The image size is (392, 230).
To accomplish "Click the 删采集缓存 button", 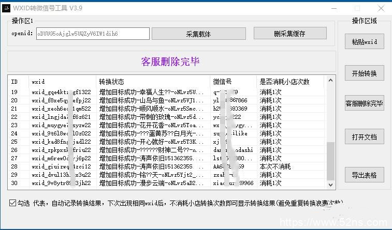I will [290, 34].
